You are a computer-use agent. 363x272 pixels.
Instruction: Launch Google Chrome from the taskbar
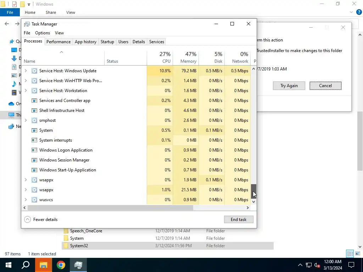[x=61, y=265]
